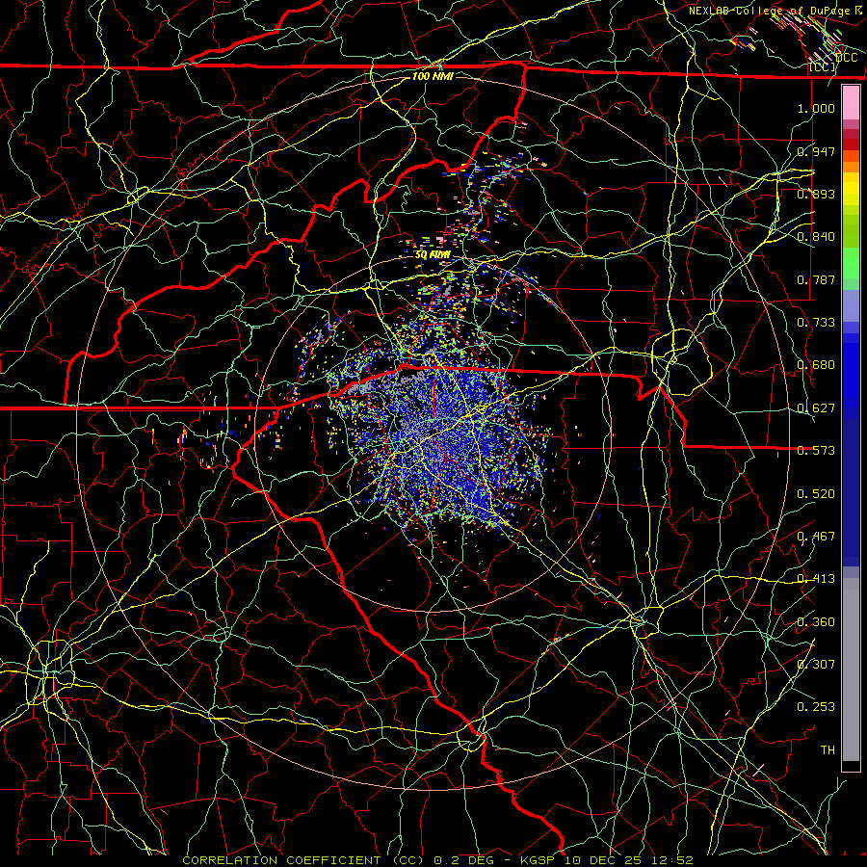
Task: Click the 0.253 color scale value
Action: pos(816,707)
